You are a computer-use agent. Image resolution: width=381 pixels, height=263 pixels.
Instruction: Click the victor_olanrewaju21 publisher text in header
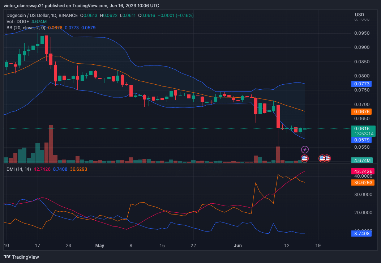point(23,5)
